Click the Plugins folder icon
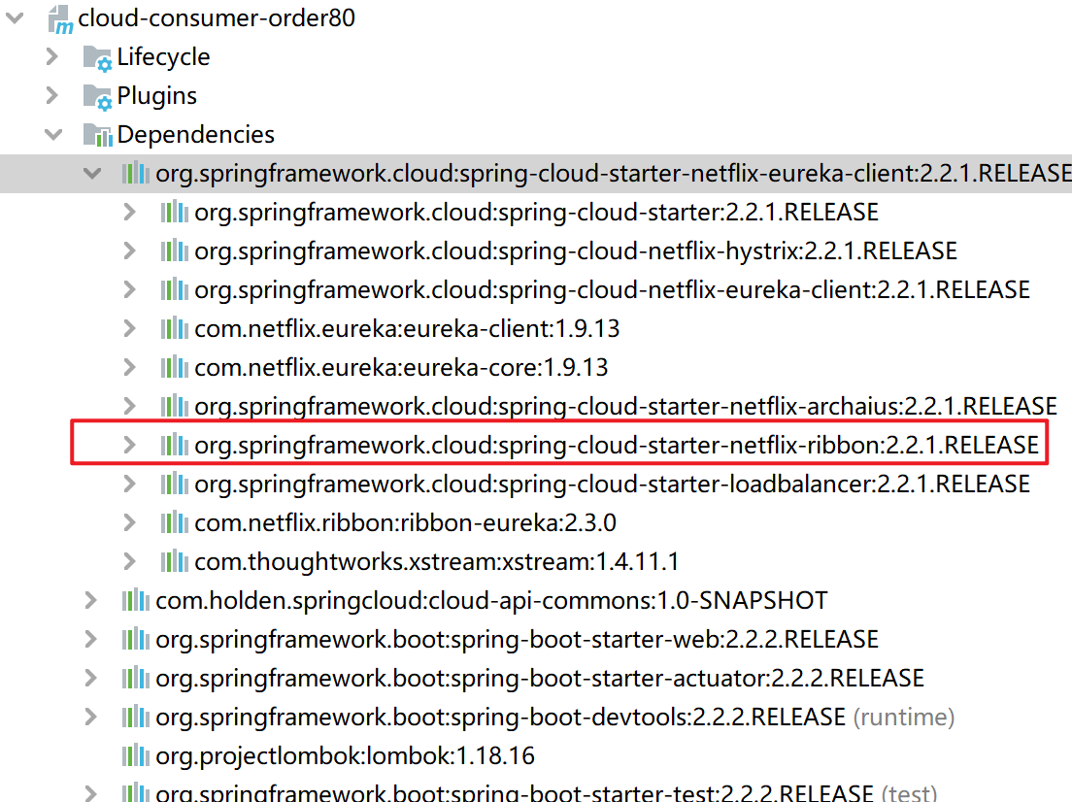Screen dimensions: 1072x802 97,97
